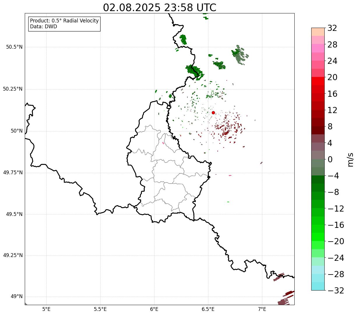Click the 7°E longitude label
This screenshot has height=315, width=357.
[x=262, y=309]
